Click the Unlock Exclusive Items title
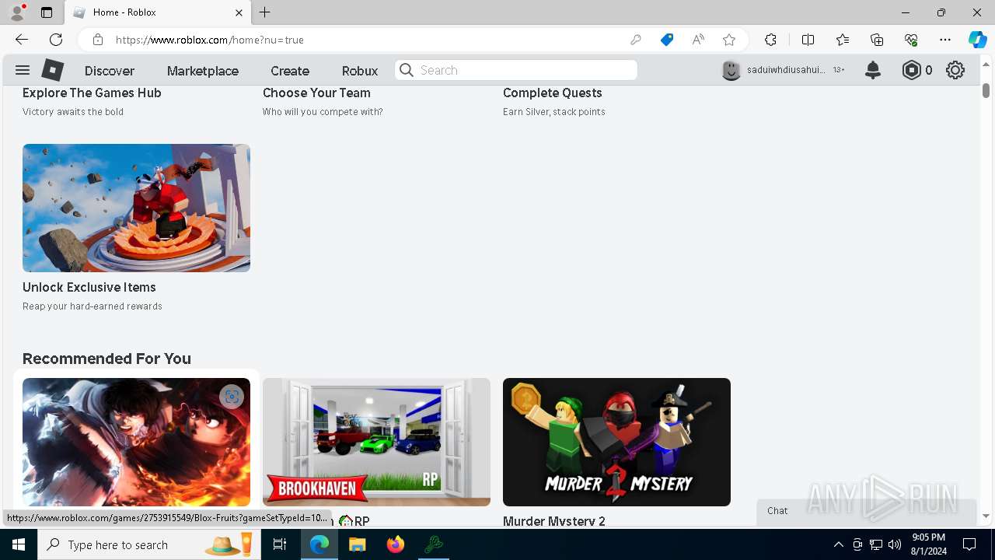995x560 pixels. click(89, 287)
